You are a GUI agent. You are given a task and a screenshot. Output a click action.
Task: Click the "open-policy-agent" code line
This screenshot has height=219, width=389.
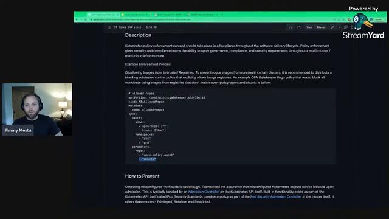point(157,155)
